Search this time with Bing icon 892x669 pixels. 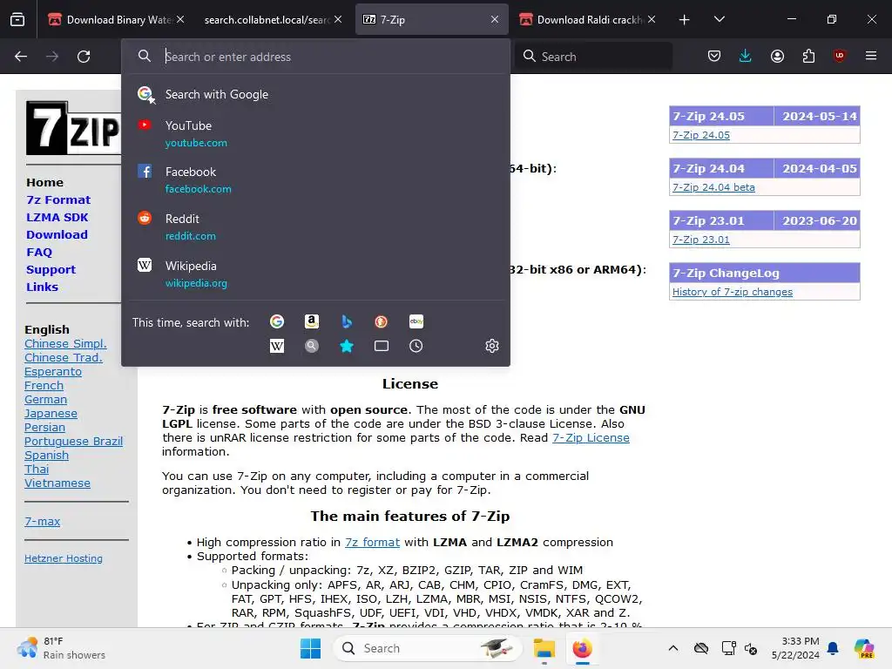point(346,322)
